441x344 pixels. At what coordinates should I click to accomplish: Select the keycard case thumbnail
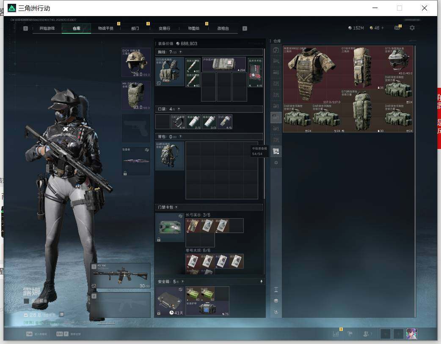tap(170, 227)
